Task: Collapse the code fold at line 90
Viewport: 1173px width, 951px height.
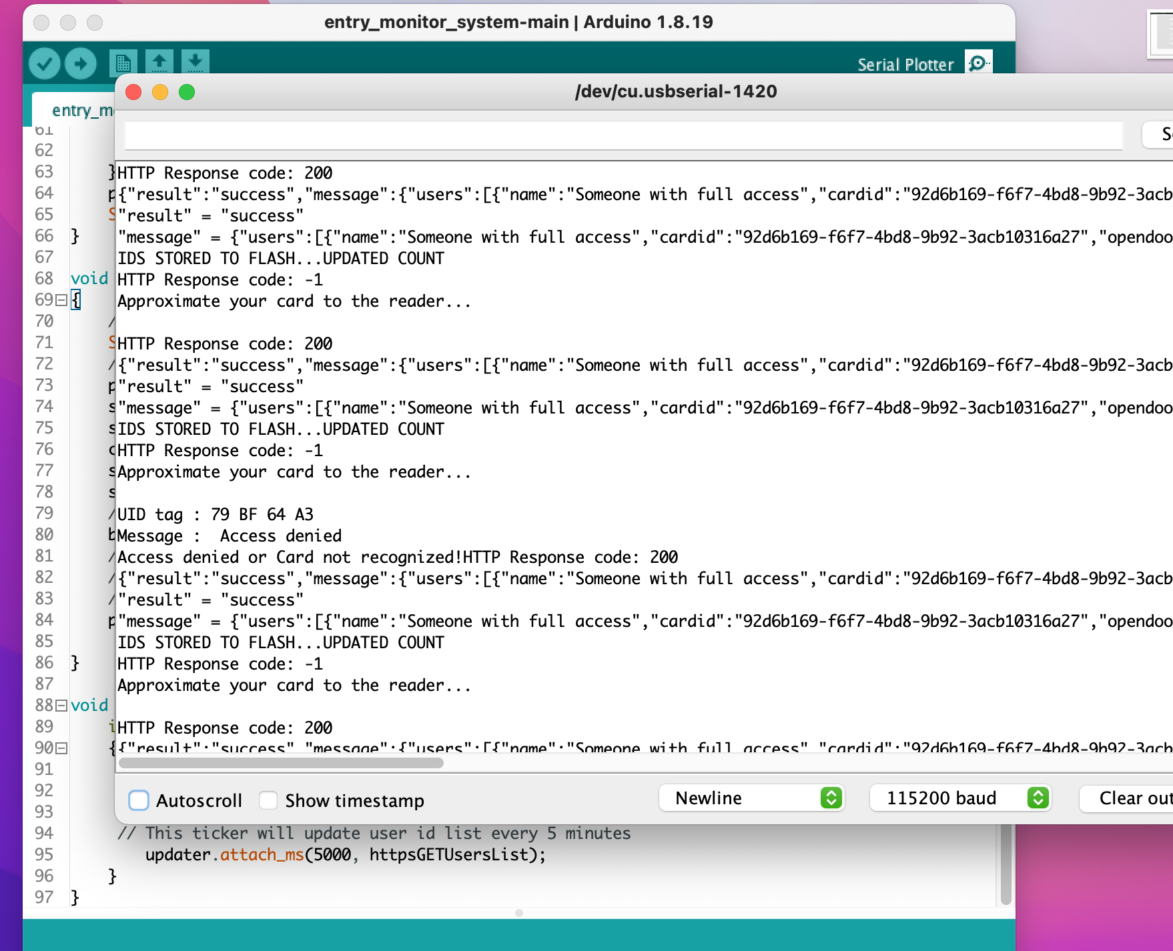Action: pos(61,748)
